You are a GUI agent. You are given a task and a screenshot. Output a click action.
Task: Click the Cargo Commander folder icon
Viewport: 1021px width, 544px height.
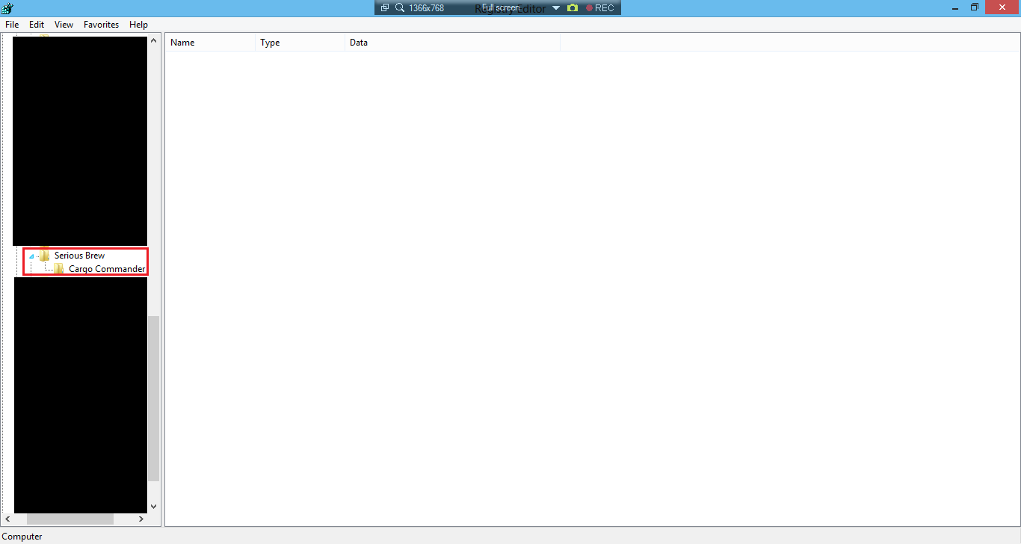tap(59, 269)
